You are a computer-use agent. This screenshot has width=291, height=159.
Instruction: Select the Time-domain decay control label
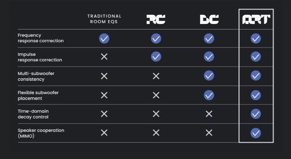[33, 114]
